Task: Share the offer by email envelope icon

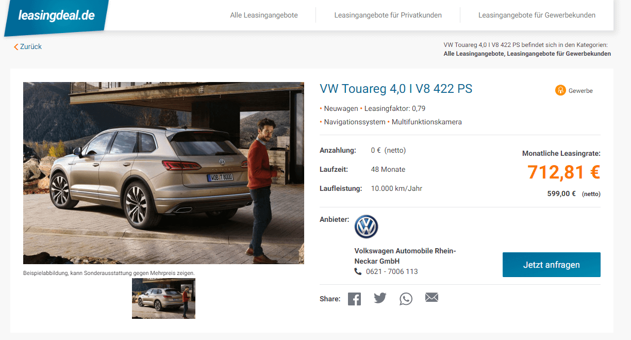Action: coord(431,297)
